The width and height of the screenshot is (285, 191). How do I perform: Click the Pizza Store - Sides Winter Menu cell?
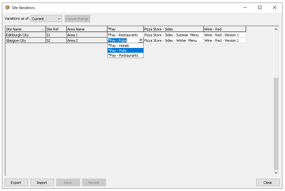point(173,40)
